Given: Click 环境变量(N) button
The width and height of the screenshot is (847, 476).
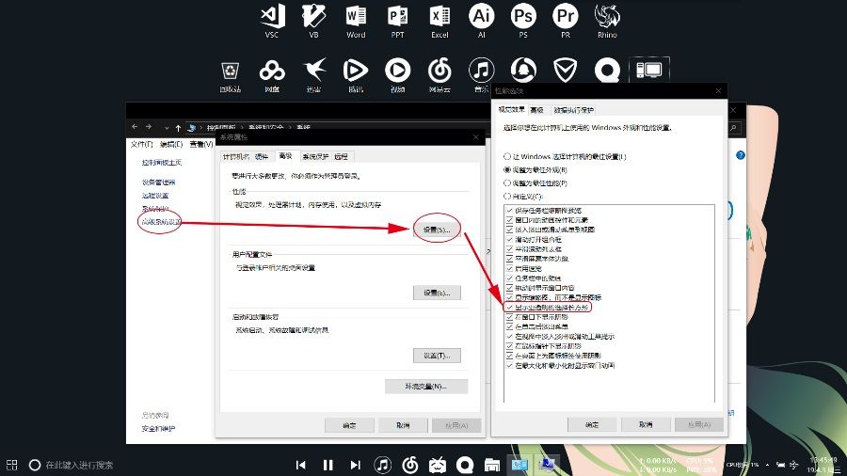Looking at the screenshot, I should click(x=426, y=387).
